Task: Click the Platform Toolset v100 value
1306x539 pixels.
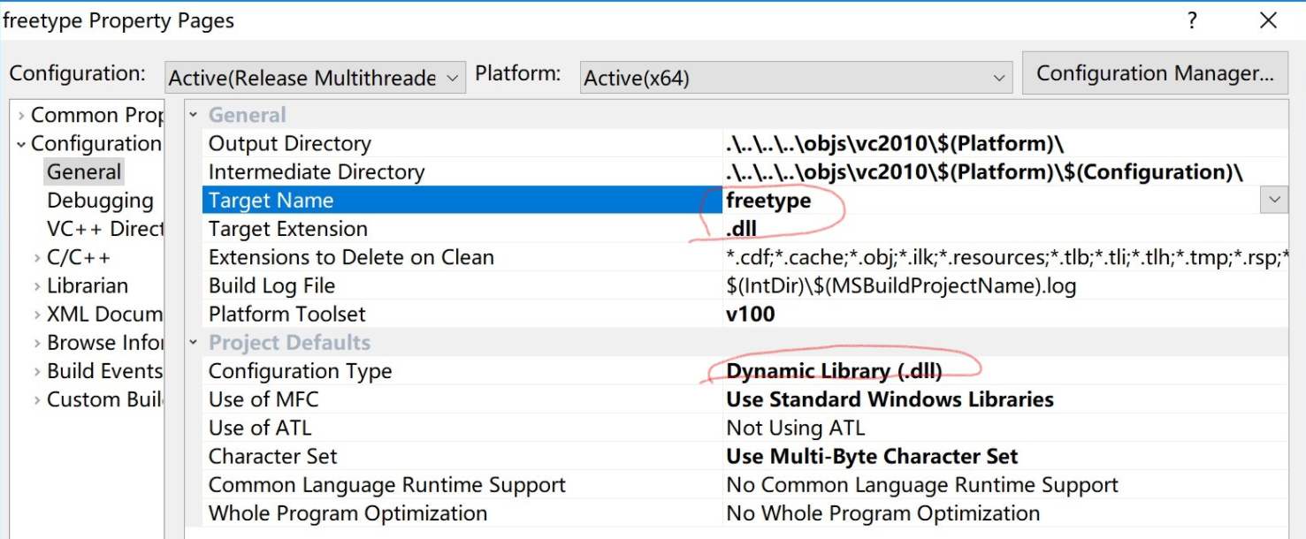Action: (750, 315)
